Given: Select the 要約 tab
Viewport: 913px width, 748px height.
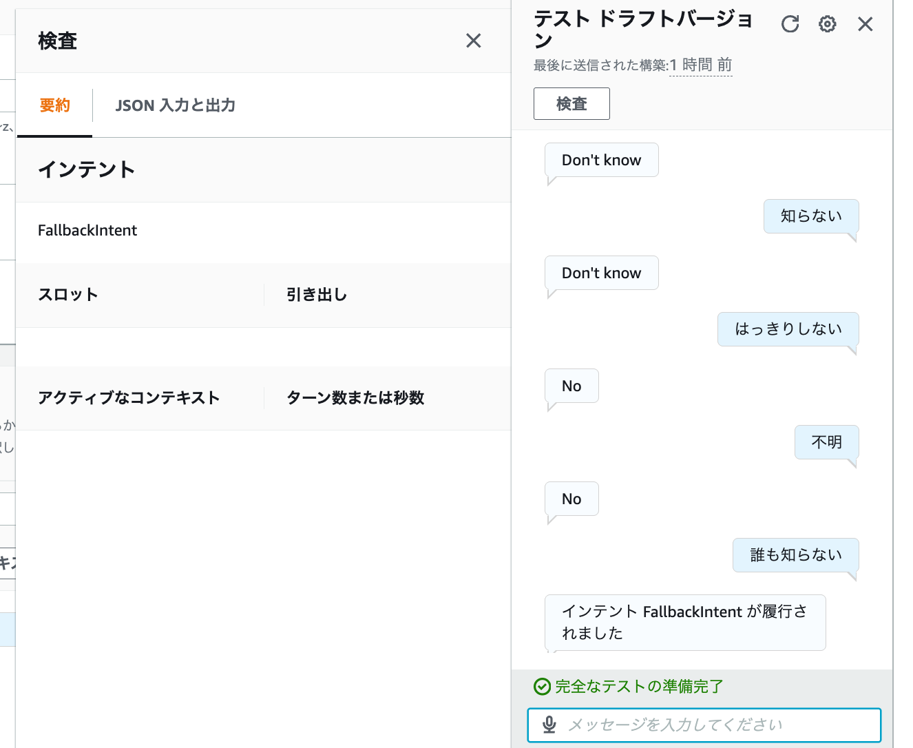Looking at the screenshot, I should pos(54,105).
